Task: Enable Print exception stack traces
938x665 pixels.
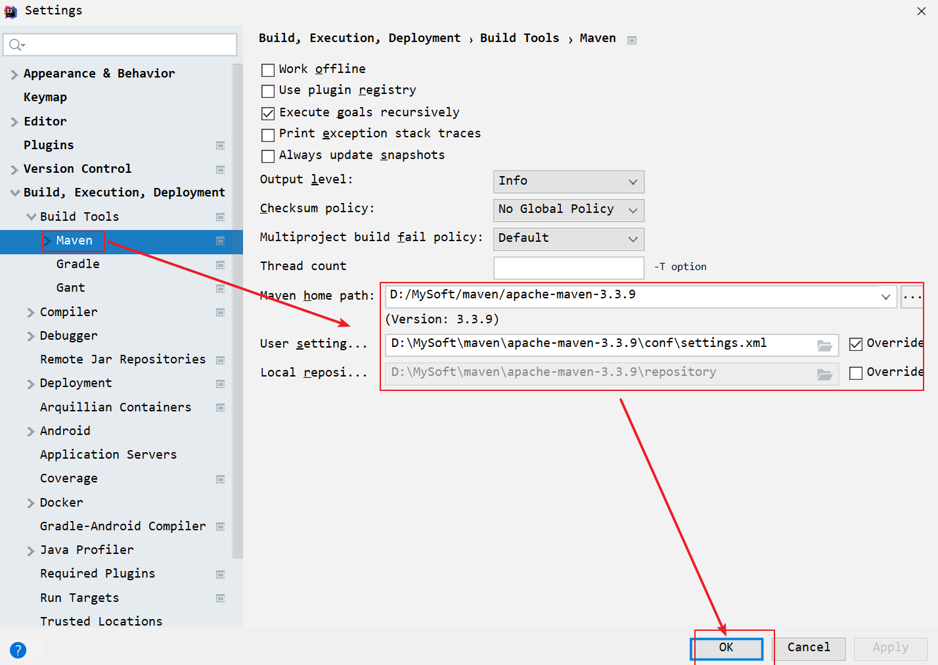Action: pos(268,135)
